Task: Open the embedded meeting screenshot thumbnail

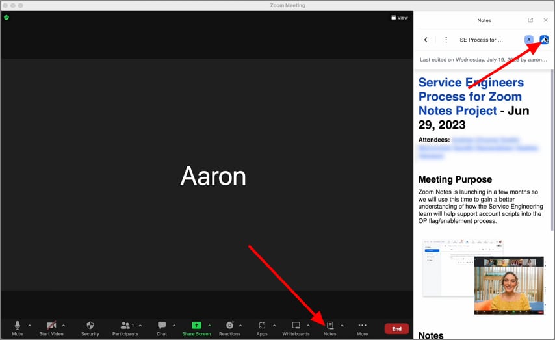Action: point(483,277)
